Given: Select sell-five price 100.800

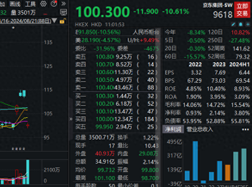Looking at the screenshot, I should (x=105, y=57).
